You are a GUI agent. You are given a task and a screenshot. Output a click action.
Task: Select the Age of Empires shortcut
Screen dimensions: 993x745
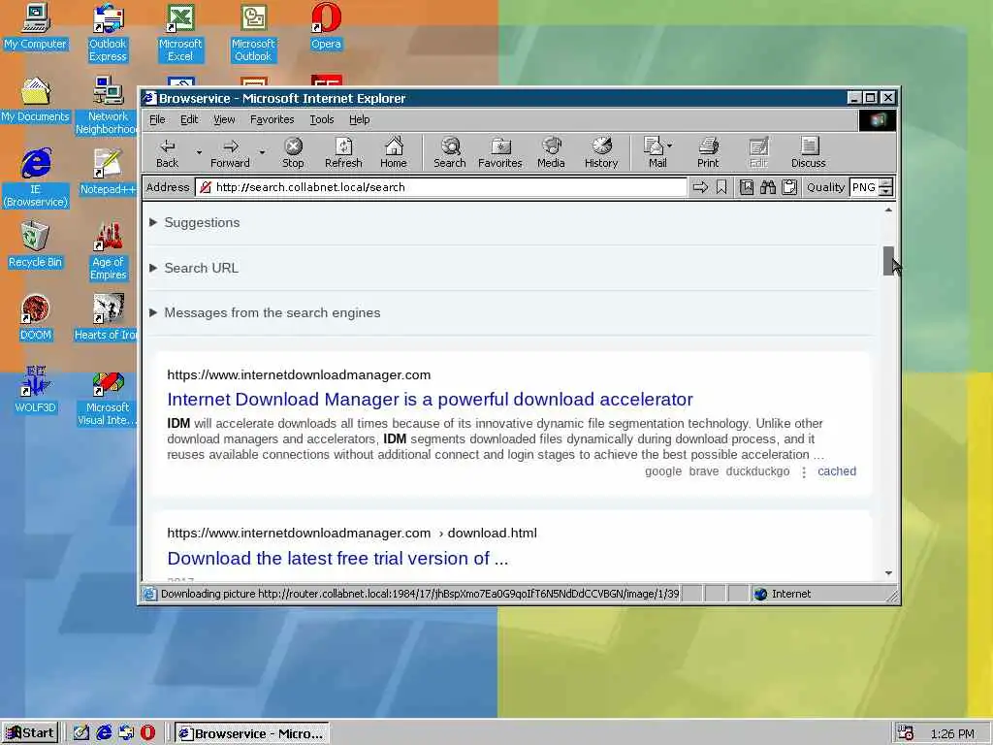[108, 251]
